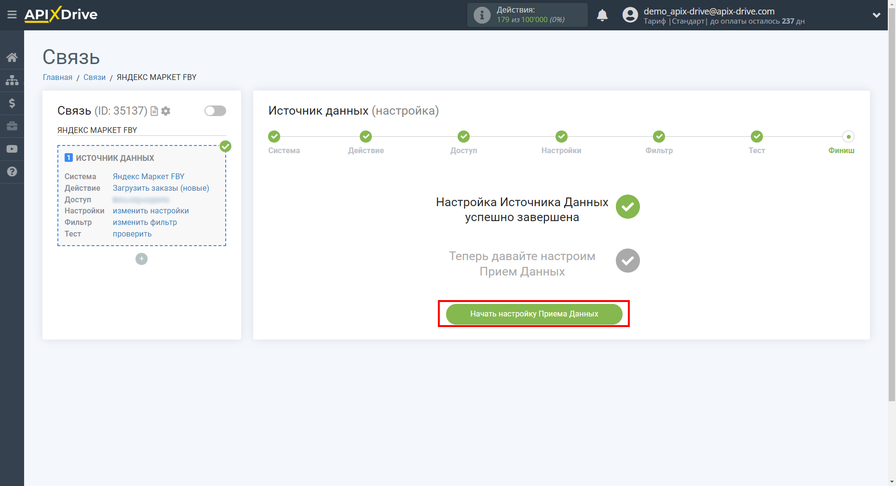Open the Home sidebar icon
Viewport: 896px width, 486px height.
(x=12, y=57)
